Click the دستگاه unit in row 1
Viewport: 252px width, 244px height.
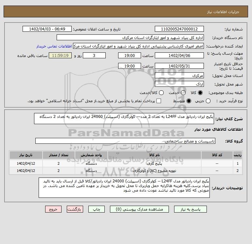[91, 163]
